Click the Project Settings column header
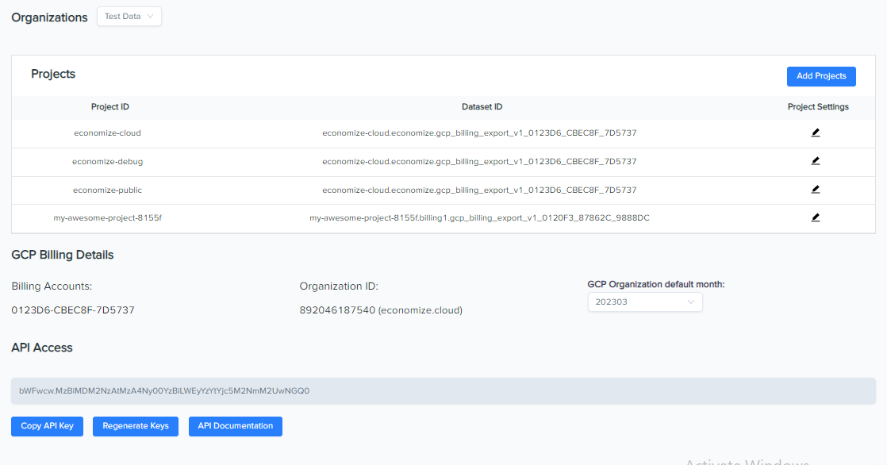Image resolution: width=887 pixels, height=465 pixels. 818,107
